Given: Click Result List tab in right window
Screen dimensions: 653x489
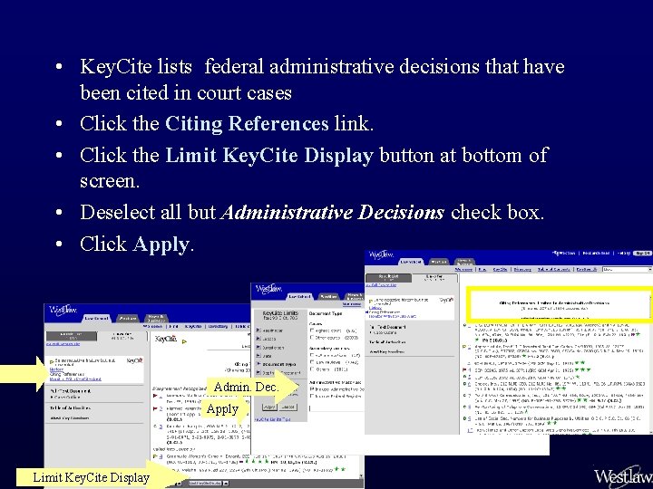Looking at the screenshot, I should (x=388, y=278).
